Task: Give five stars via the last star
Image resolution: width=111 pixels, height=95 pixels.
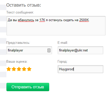Action: pyautogui.click(x=29, y=69)
